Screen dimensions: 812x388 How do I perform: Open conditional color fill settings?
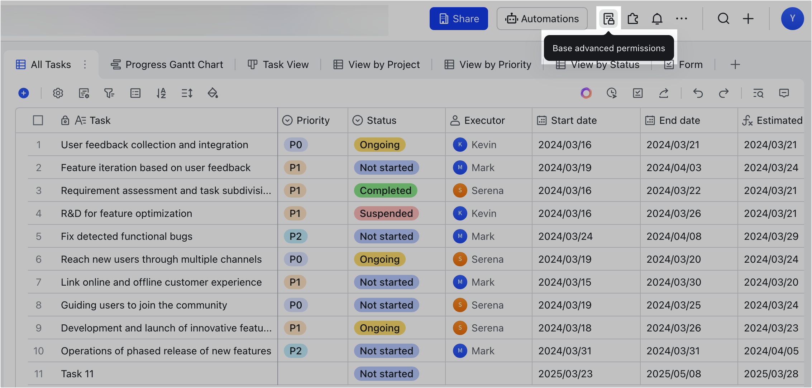[x=213, y=93]
